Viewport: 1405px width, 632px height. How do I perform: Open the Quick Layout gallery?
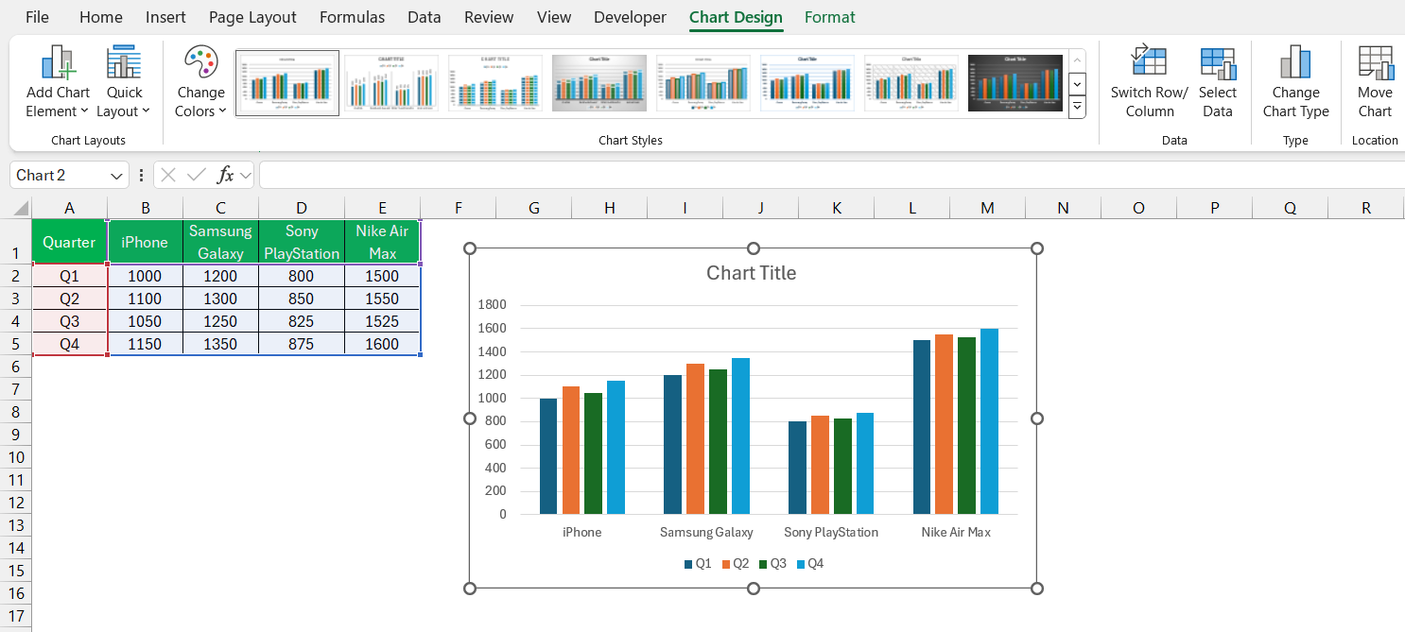(x=124, y=82)
